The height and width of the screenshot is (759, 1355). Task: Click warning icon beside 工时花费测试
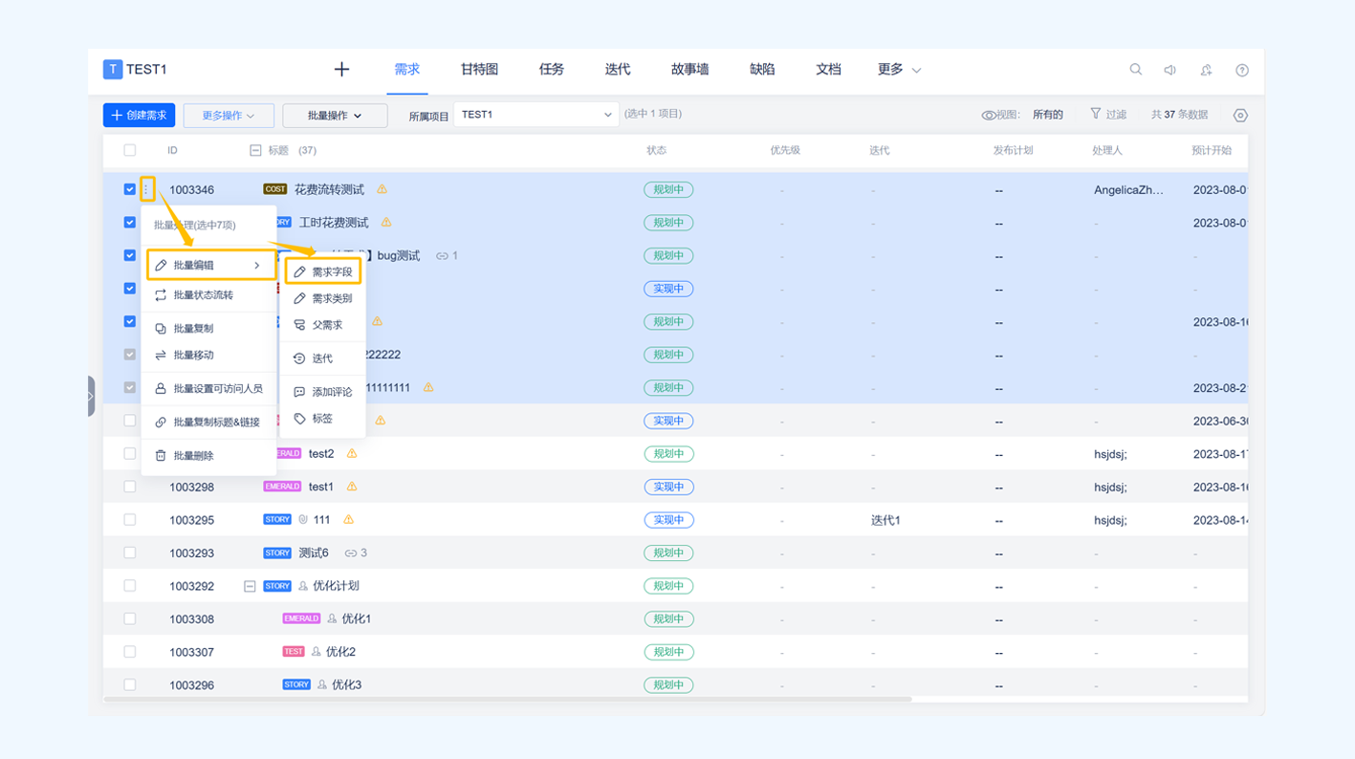(386, 222)
